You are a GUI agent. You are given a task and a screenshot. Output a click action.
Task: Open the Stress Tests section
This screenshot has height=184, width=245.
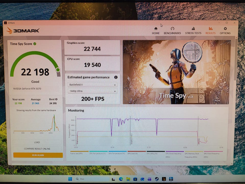click(193, 31)
